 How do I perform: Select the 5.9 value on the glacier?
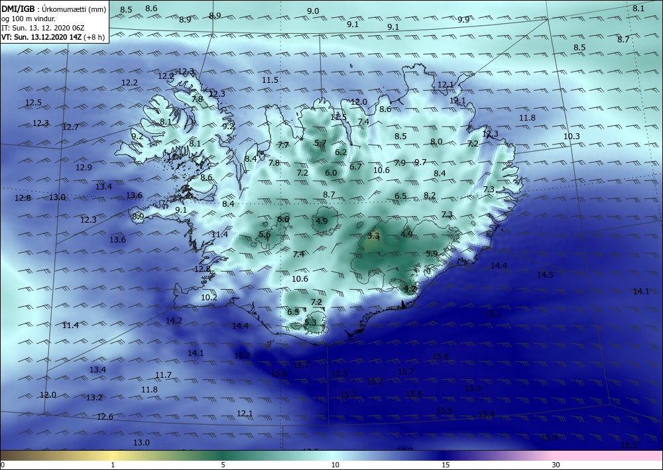(x=432, y=254)
